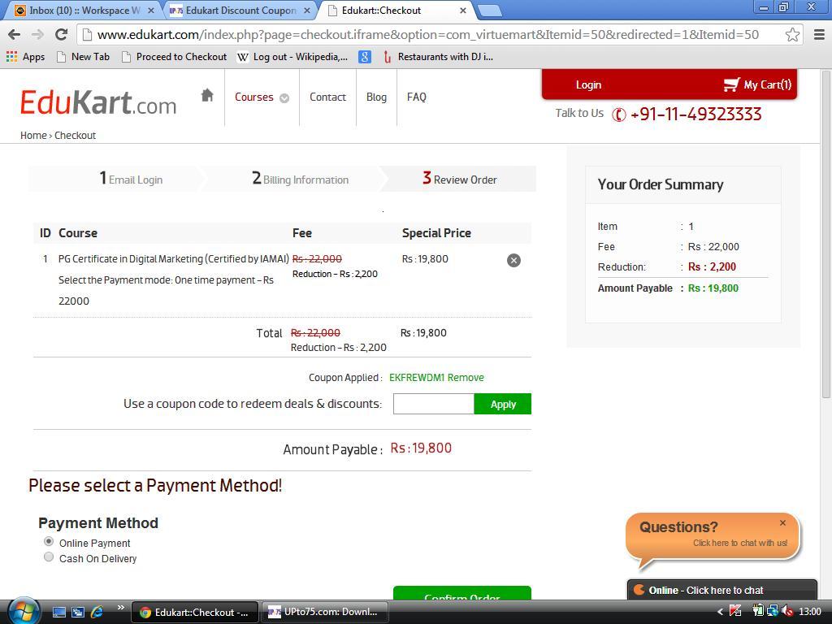The width and height of the screenshot is (832, 624).
Task: Open the Contact menu item
Action: 327,97
